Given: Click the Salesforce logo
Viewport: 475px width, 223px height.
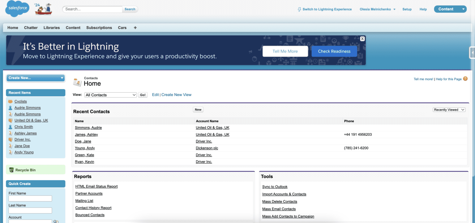Looking at the screenshot, I should pos(17,9).
